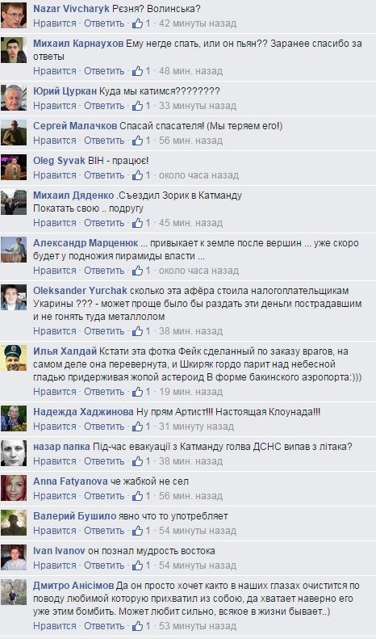Click '42 минуты назад' timestamp on first comment
The width and height of the screenshot is (376, 639).
coord(198,23)
